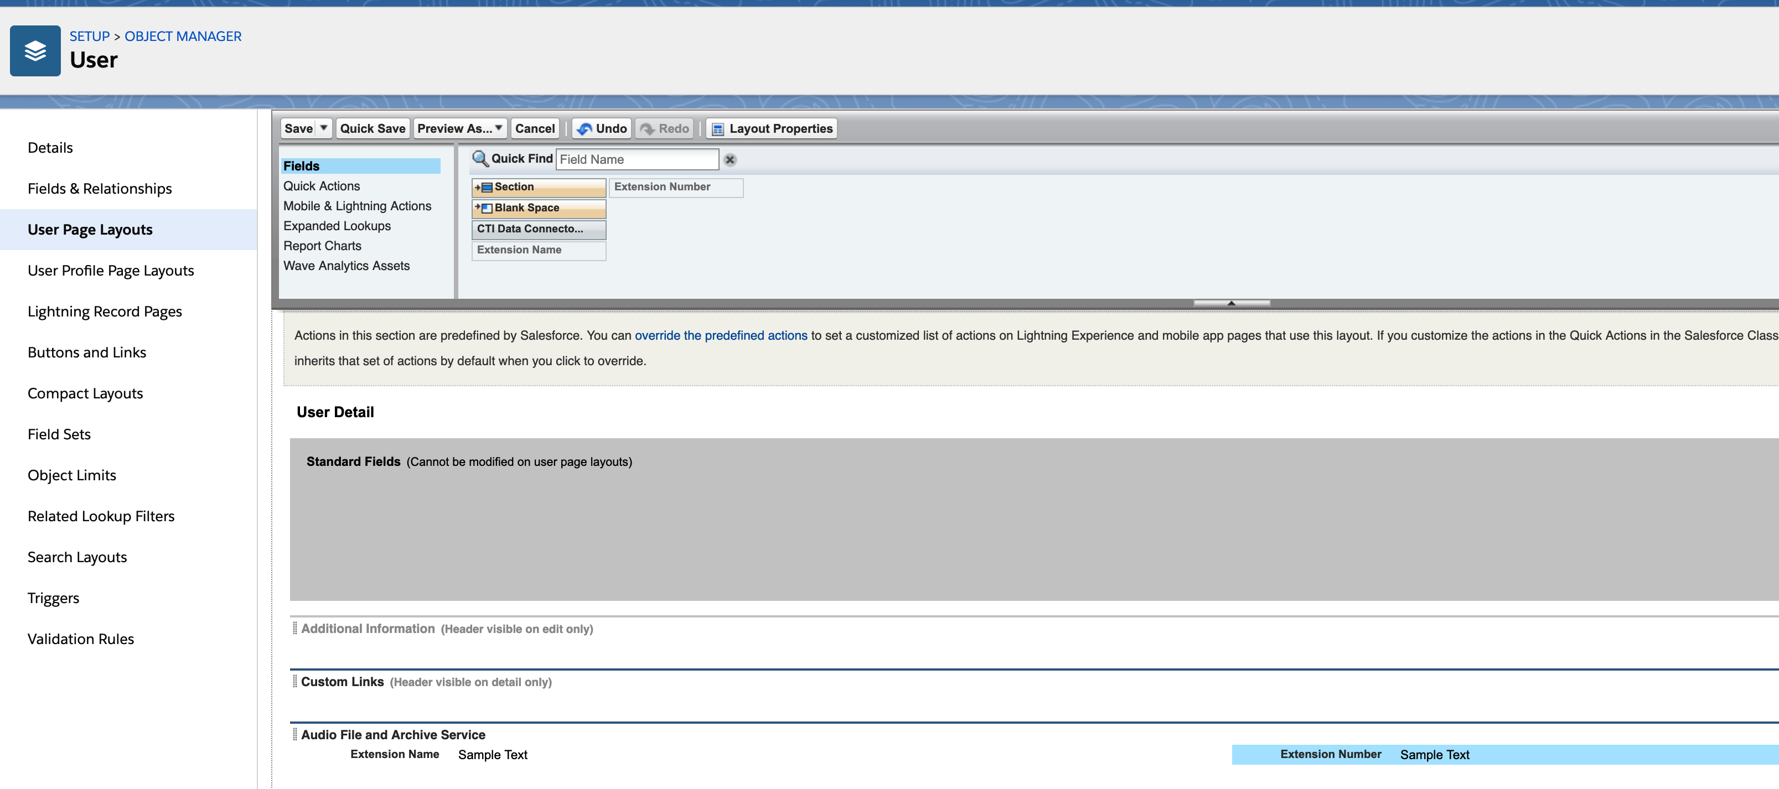Follow the override the predefined actions link
Screen dimensions: 1779x789
pyautogui.click(x=721, y=335)
